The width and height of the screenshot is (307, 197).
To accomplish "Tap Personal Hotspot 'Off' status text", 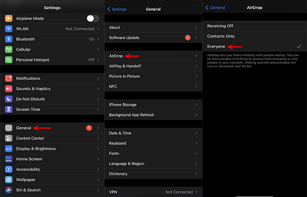I will (91, 60).
